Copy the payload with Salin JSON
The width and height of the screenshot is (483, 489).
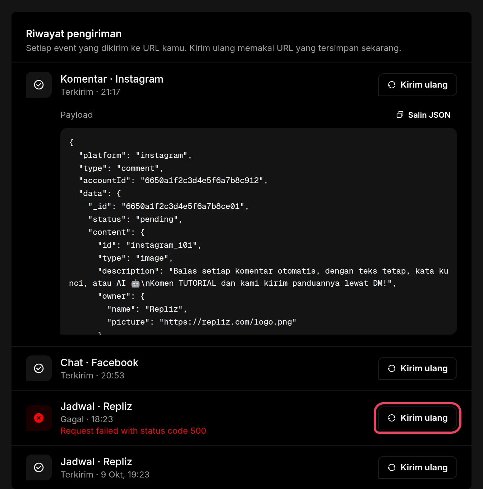pyautogui.click(x=423, y=115)
